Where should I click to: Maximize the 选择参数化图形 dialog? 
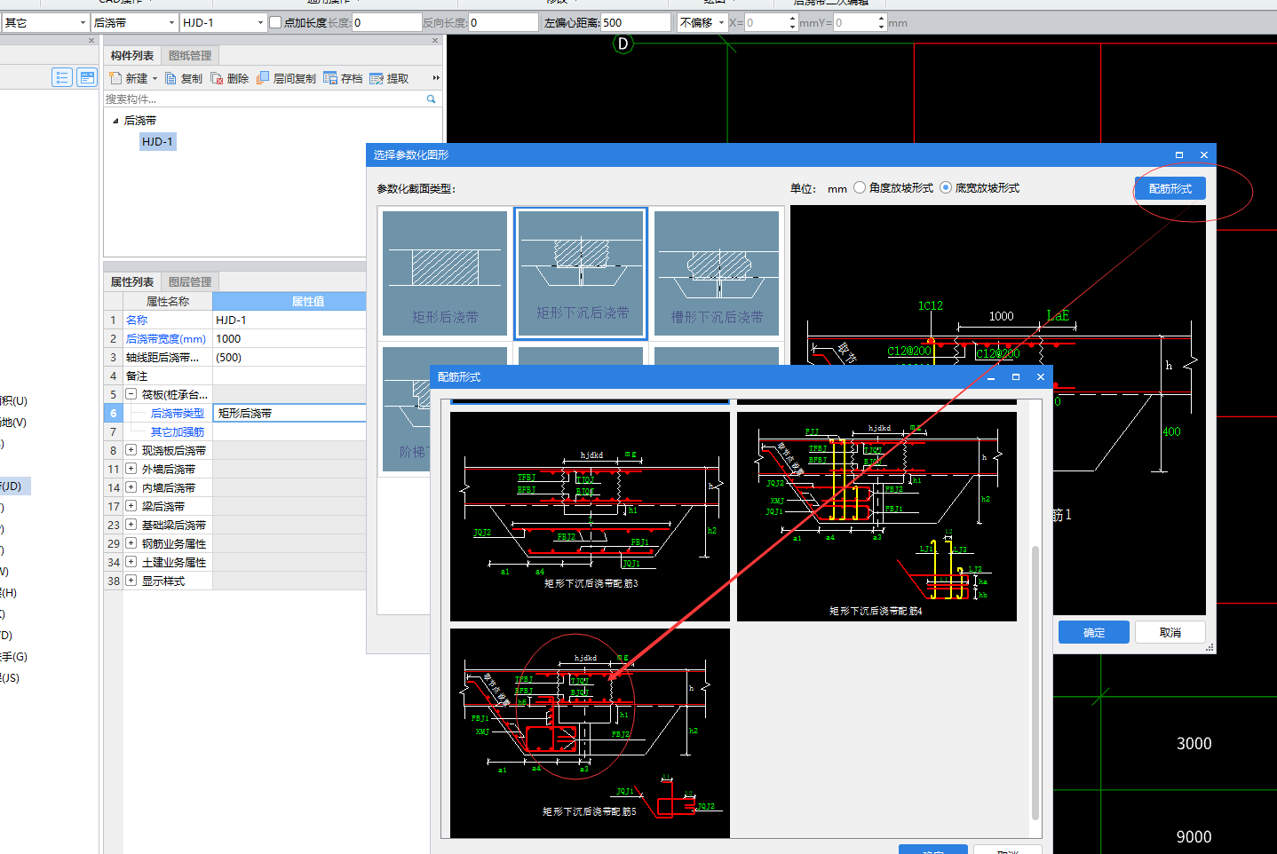coord(1179,154)
